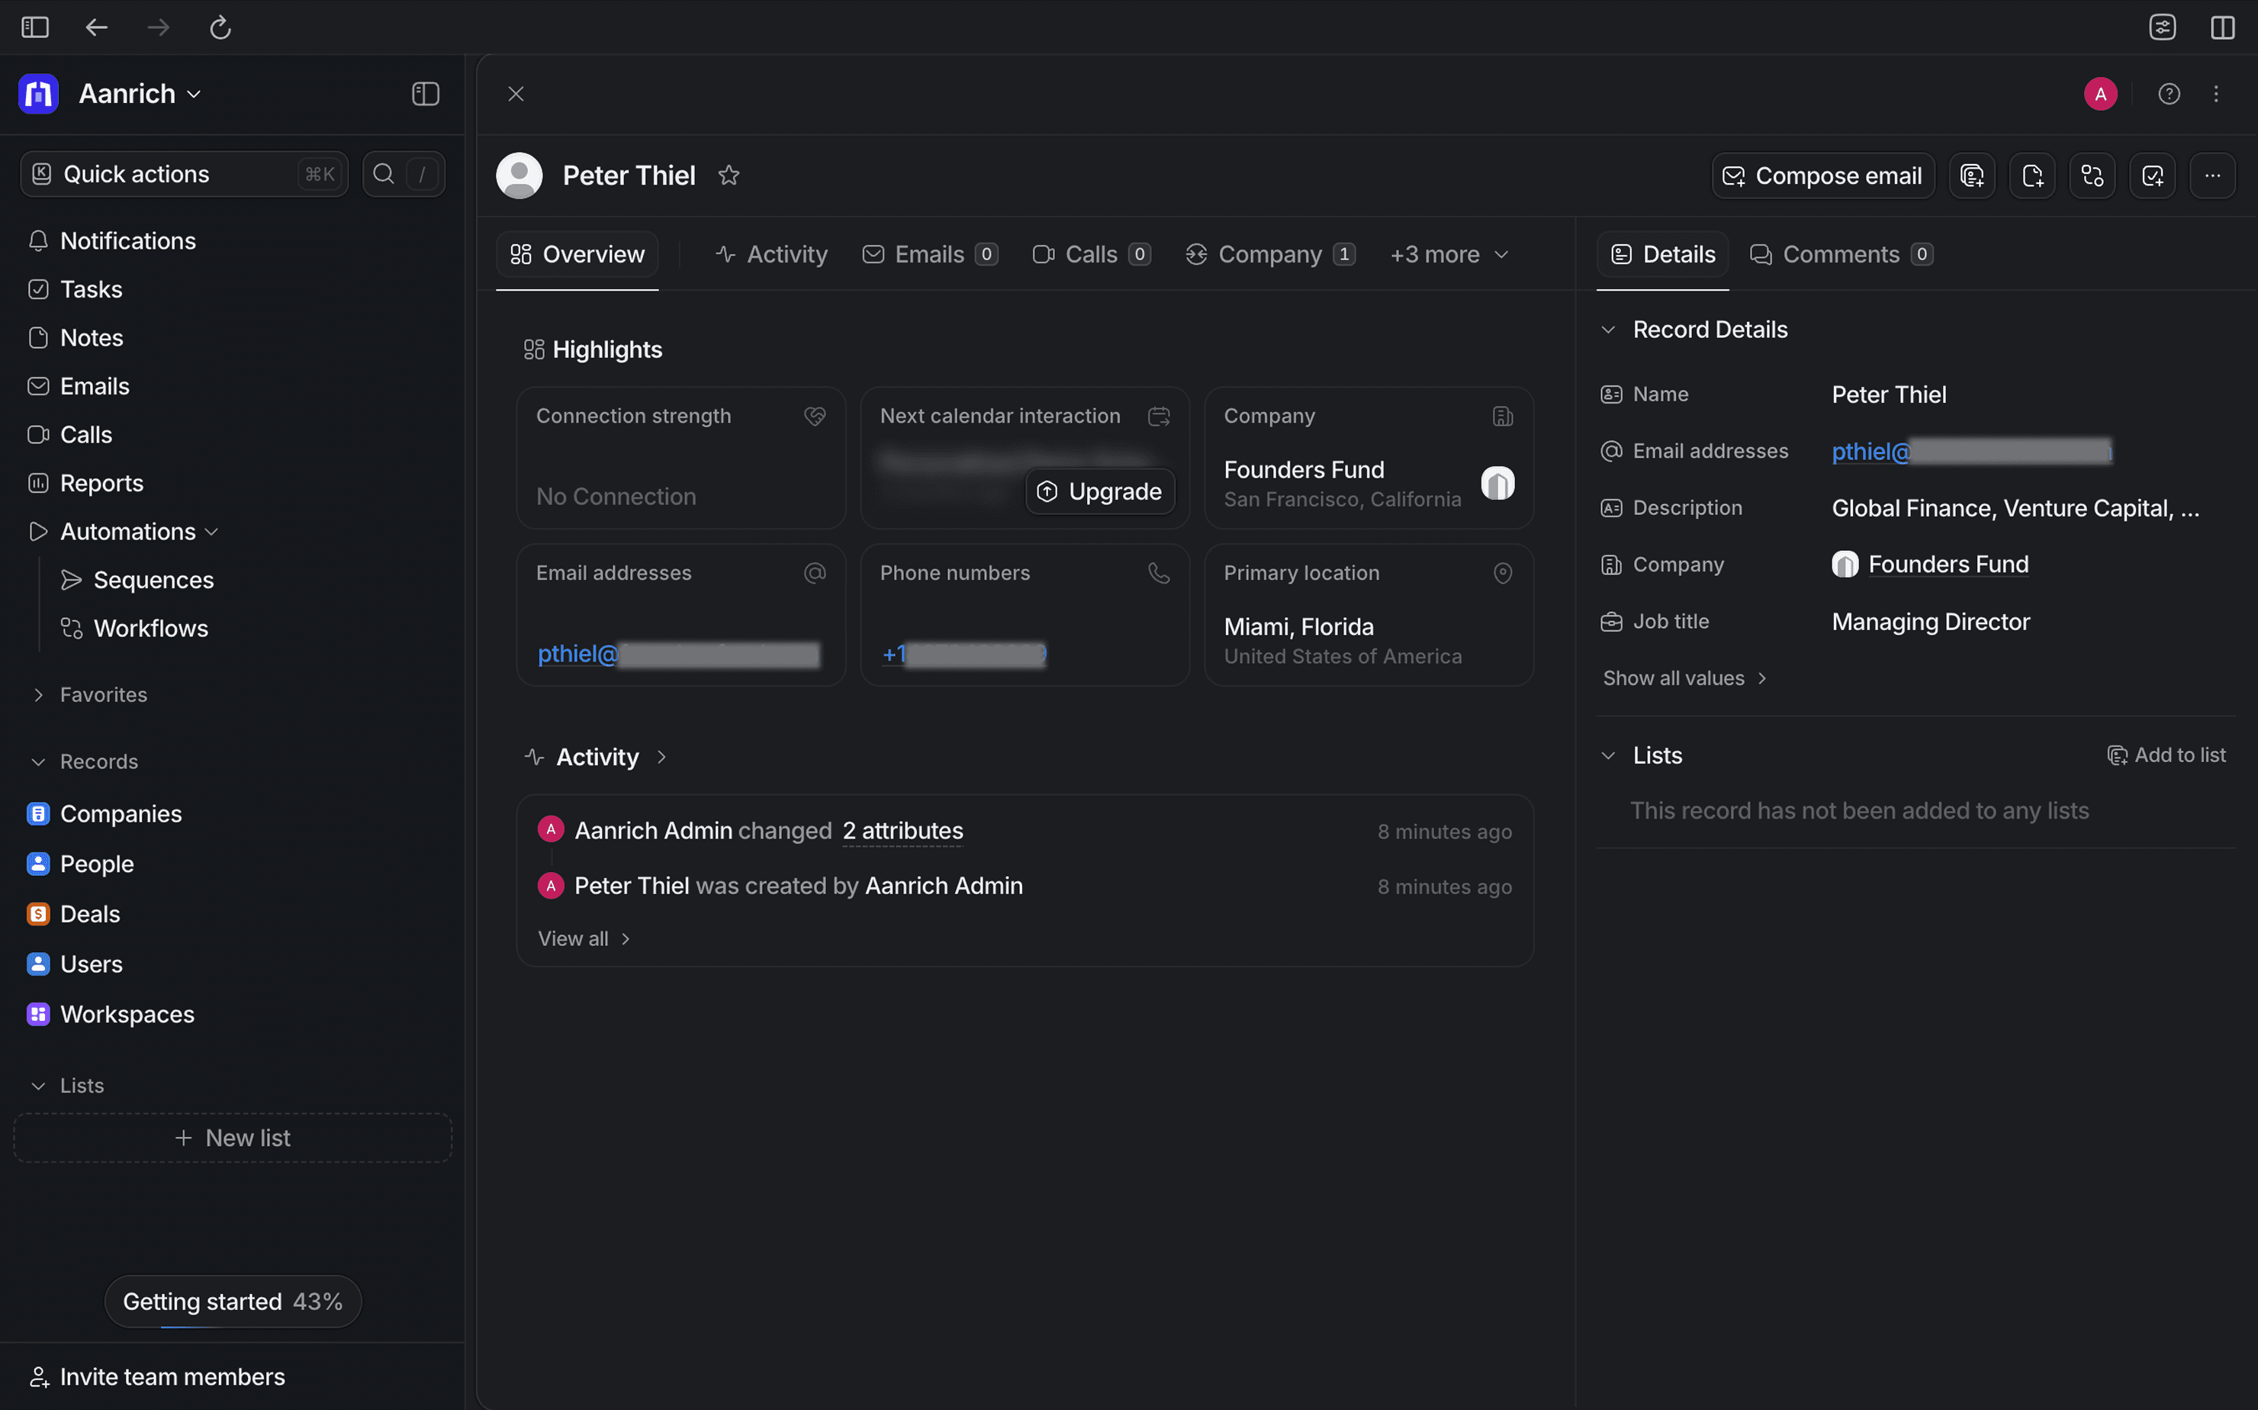Click the add note icon button
The height and width of the screenshot is (1410, 2258).
tap(2032, 175)
